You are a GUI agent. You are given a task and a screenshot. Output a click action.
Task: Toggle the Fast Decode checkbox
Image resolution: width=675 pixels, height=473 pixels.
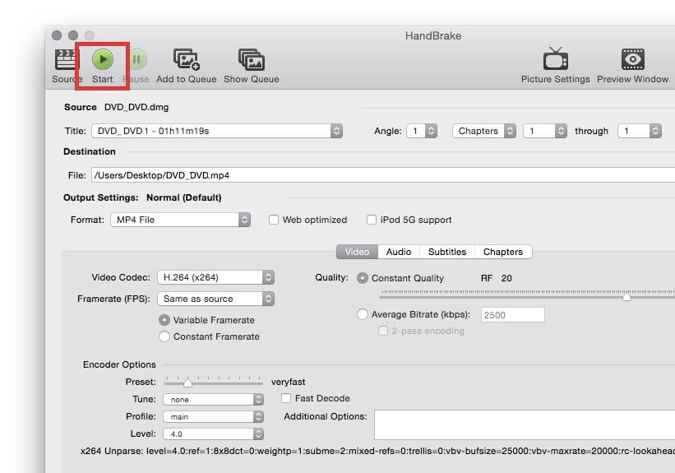[286, 398]
